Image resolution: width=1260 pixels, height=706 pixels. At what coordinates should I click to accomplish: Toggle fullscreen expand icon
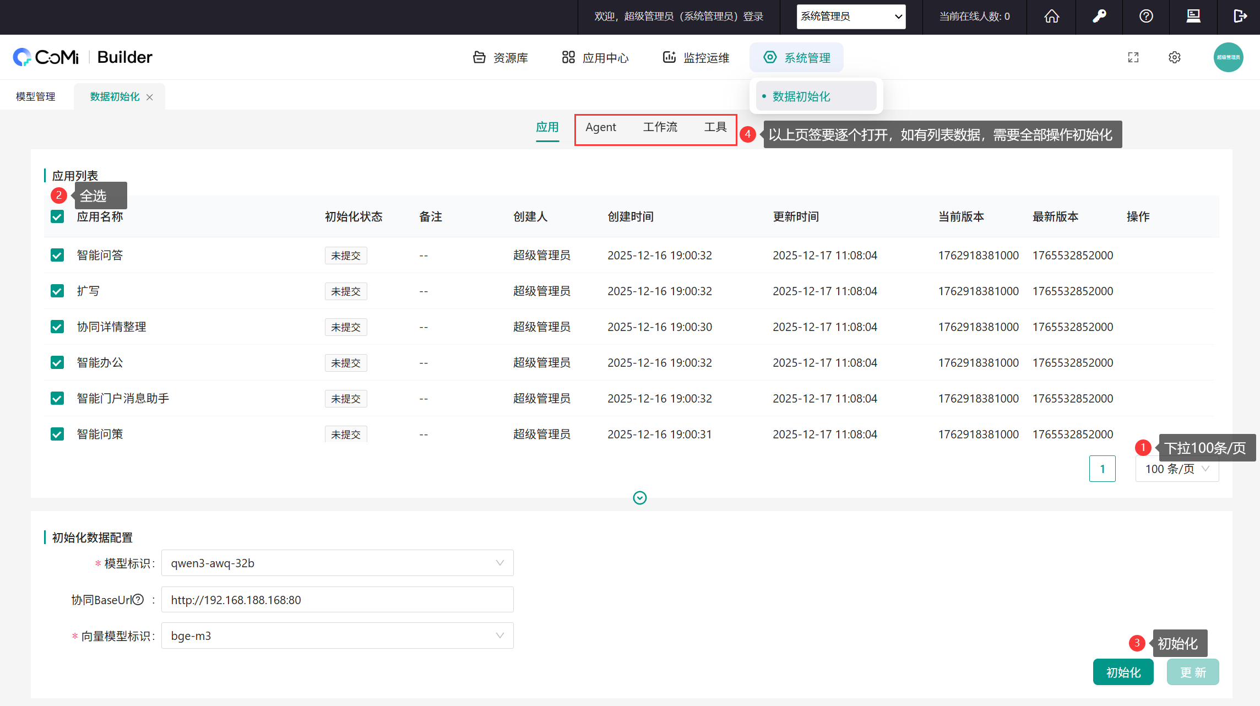1133,57
